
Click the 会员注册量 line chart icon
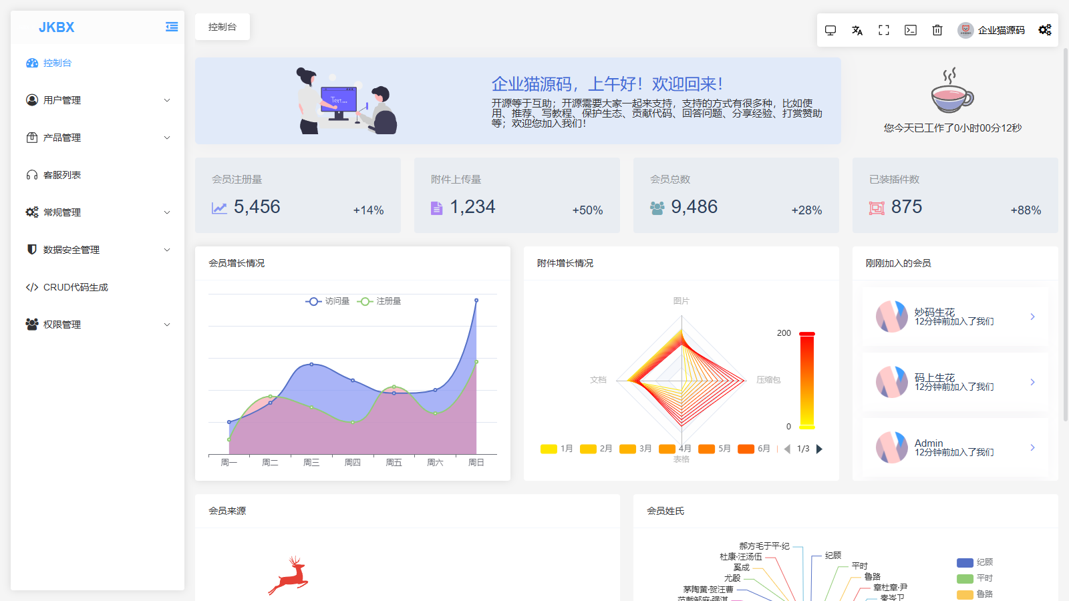pyautogui.click(x=219, y=208)
